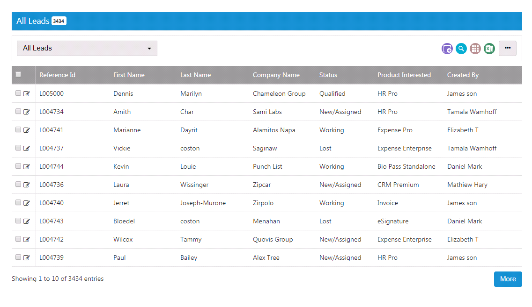Open the More options ellipsis icon
The height and width of the screenshot is (307, 532).
[508, 48]
